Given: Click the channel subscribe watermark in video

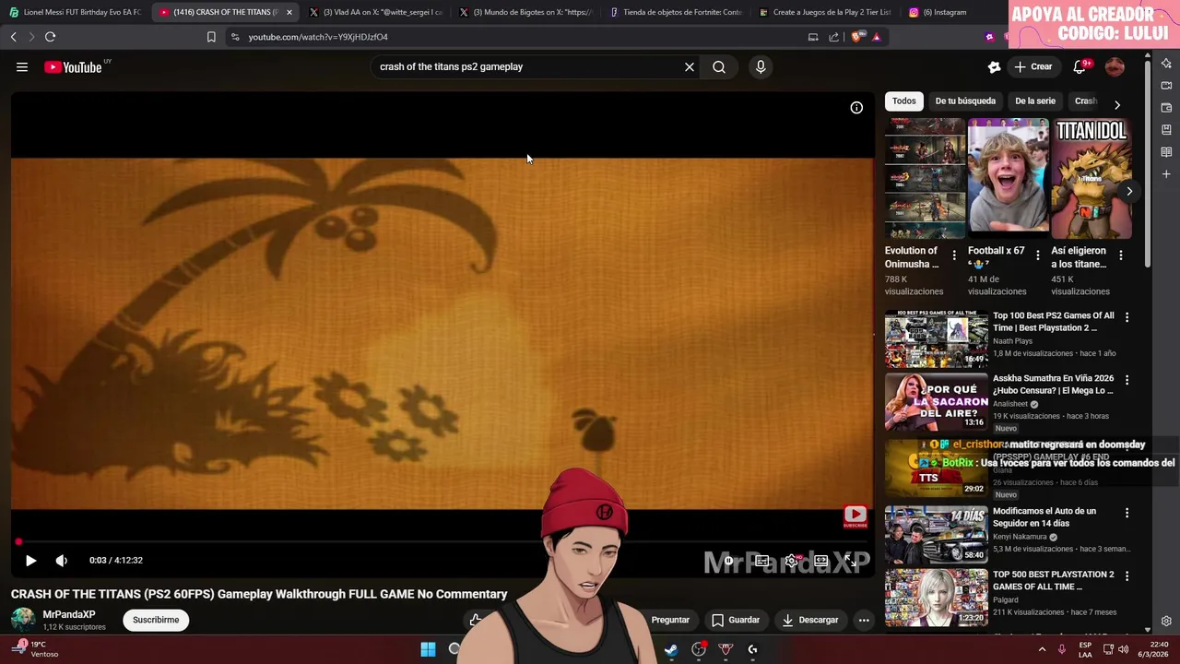Looking at the screenshot, I should point(855,516).
